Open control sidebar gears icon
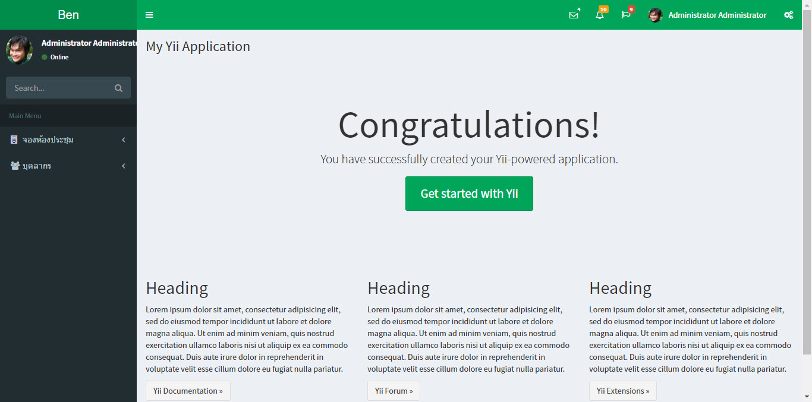 (788, 15)
